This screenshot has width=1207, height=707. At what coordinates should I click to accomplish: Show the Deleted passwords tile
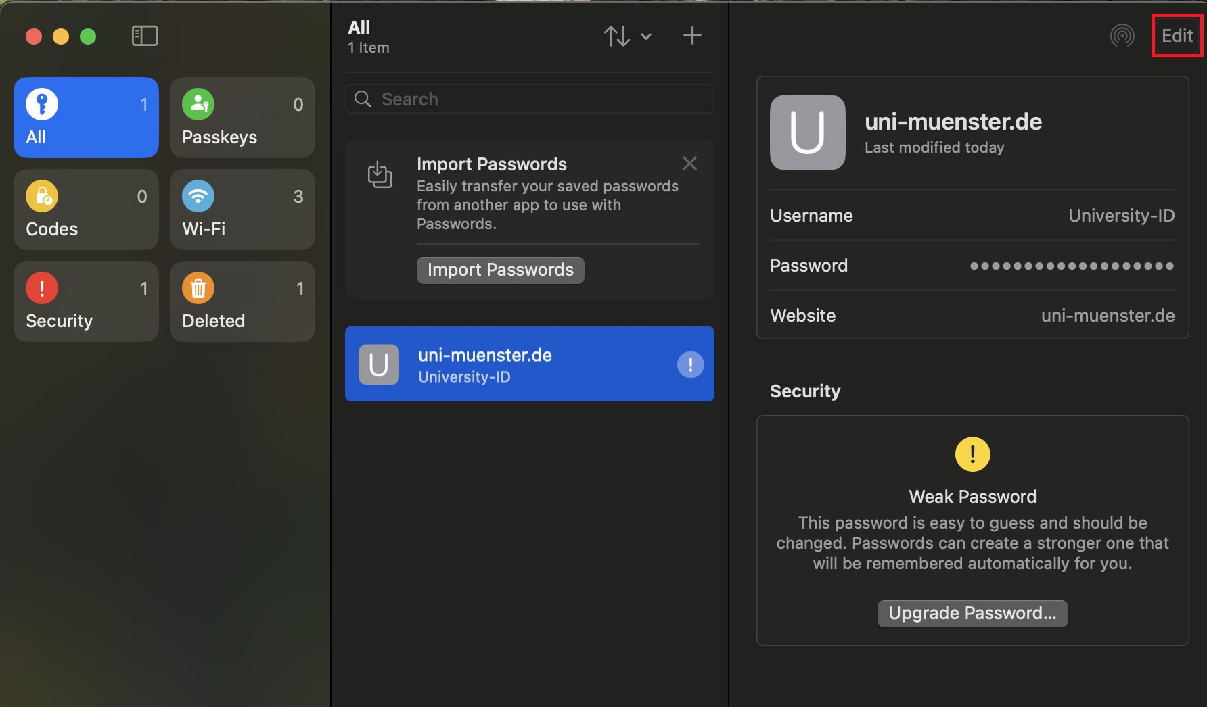tap(242, 301)
